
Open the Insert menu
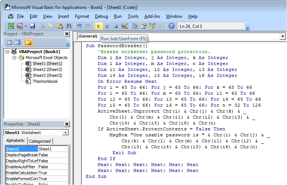point(63,16)
